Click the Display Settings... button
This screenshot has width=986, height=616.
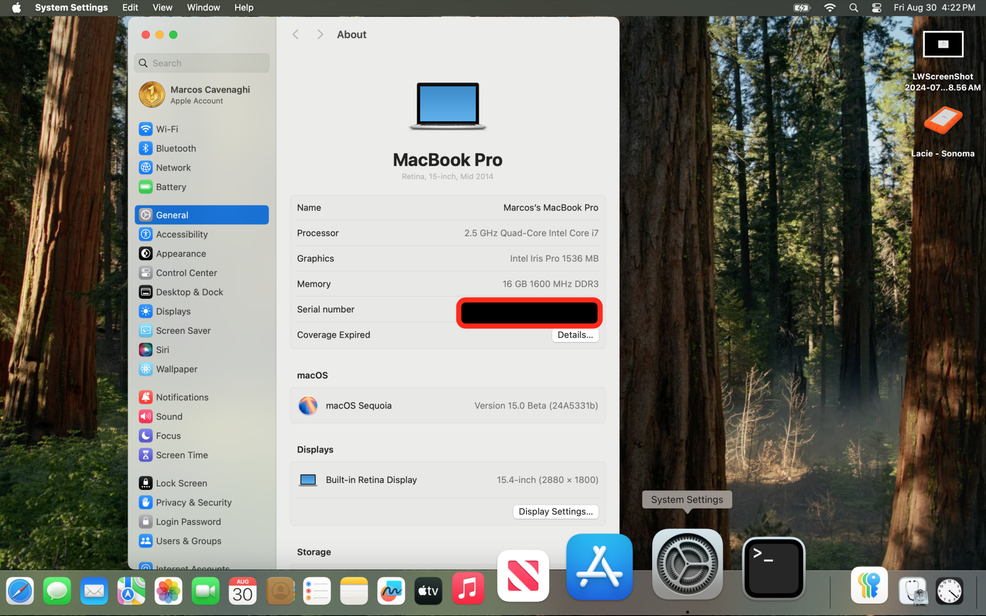(556, 512)
